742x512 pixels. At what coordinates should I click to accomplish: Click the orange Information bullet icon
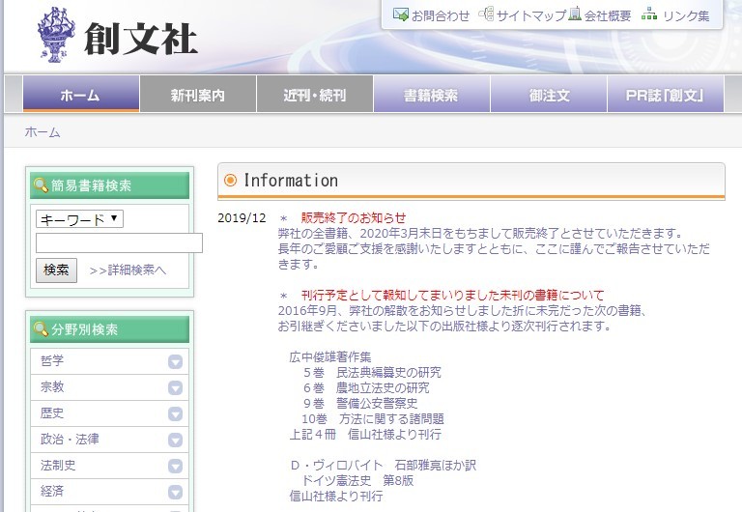coord(230,181)
